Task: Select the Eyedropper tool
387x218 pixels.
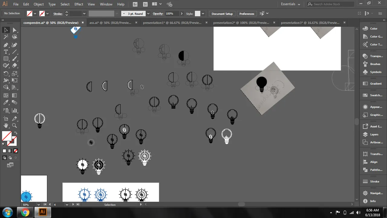Action: 6,103
